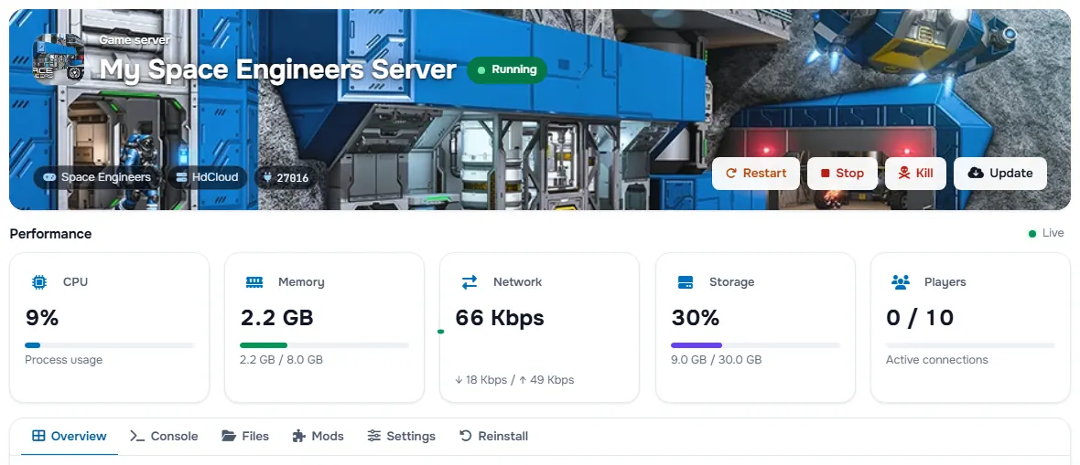Click the HdCloud node tag

coord(207,177)
